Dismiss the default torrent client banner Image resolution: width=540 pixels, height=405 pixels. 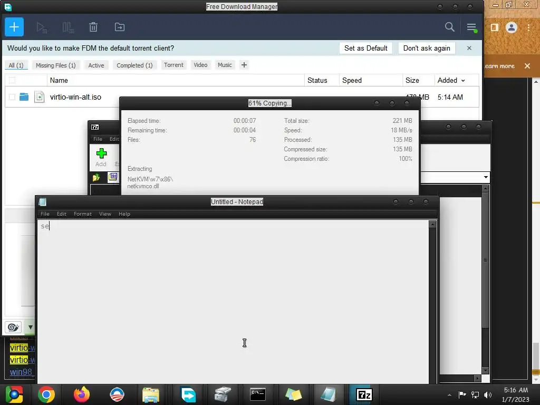click(x=469, y=48)
